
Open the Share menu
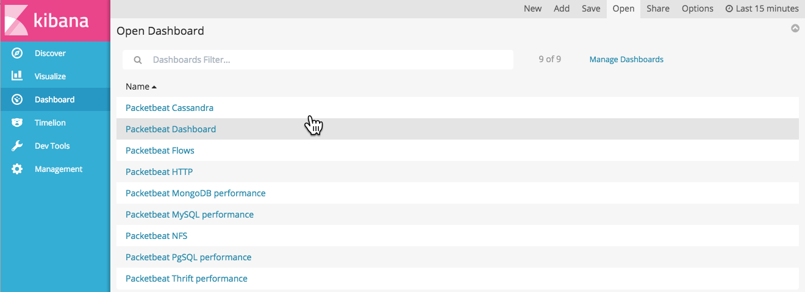coord(658,9)
